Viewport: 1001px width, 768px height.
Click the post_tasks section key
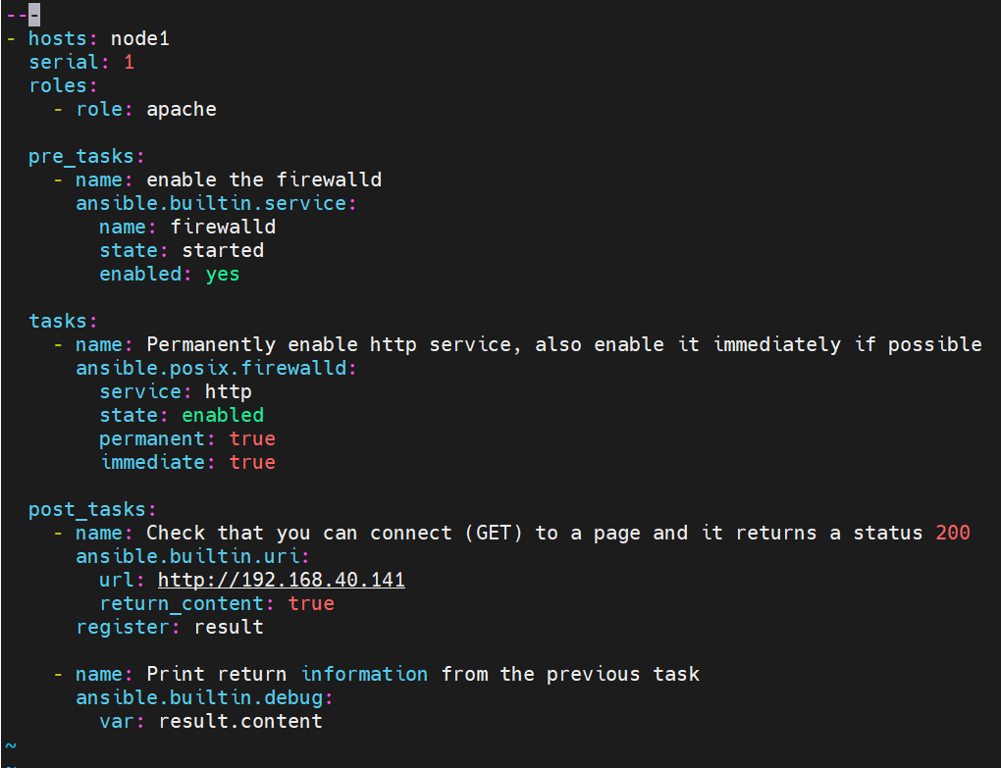pyautogui.click(x=86, y=510)
